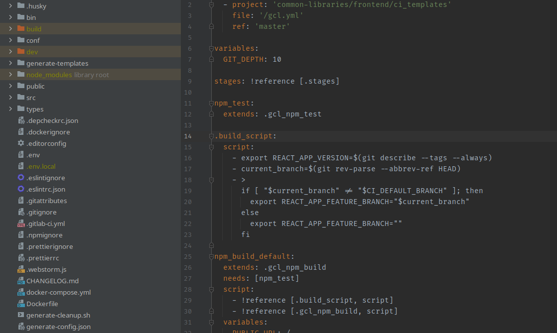Click the .webstorm.js JS file icon
The image size is (557, 333).
[x=21, y=269]
